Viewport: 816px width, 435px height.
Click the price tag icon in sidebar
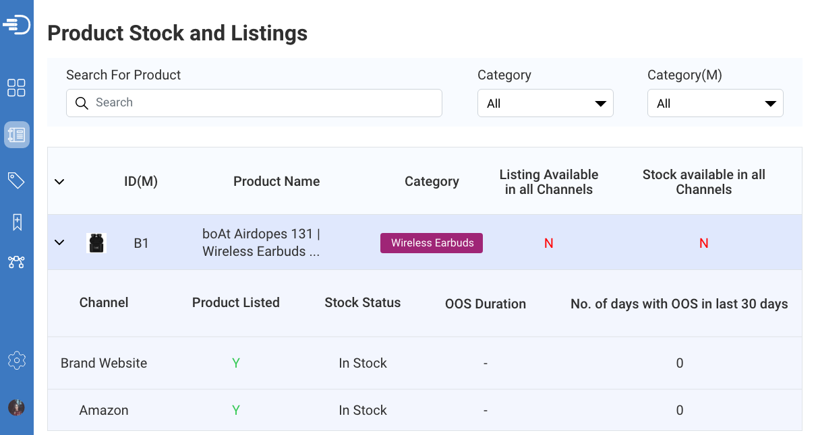(x=16, y=180)
